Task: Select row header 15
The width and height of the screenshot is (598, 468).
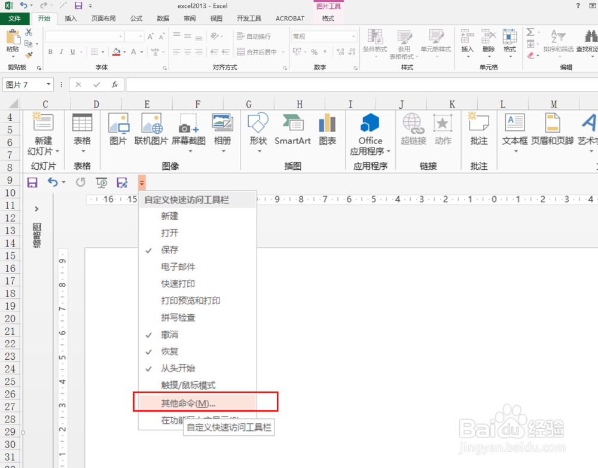Action: tap(10, 256)
